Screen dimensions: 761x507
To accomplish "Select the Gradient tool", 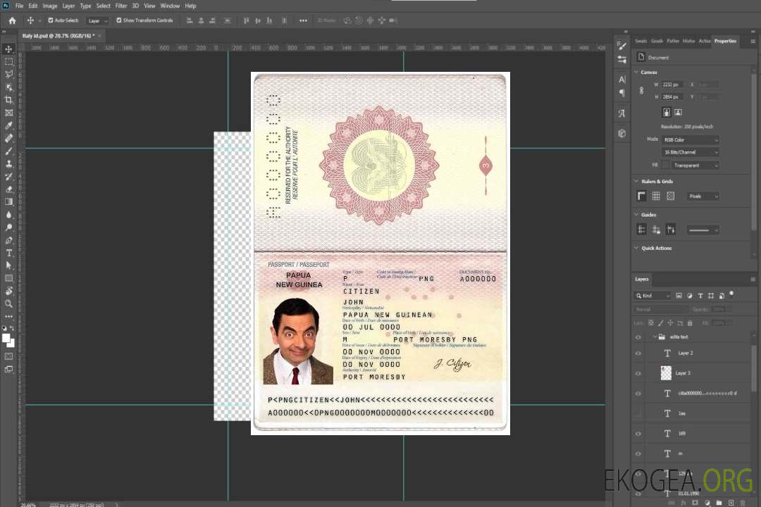I will pos(8,202).
